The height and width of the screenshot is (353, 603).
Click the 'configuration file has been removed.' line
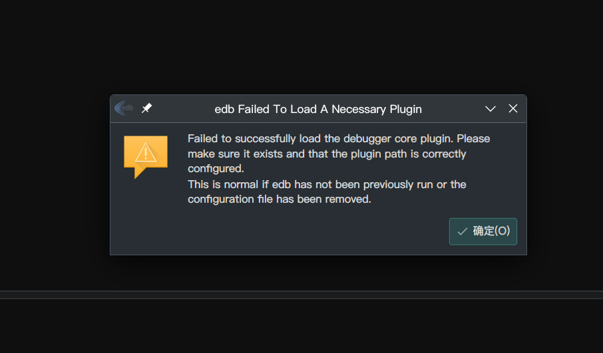(x=279, y=199)
